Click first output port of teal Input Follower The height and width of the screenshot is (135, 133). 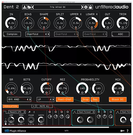[99, 112]
